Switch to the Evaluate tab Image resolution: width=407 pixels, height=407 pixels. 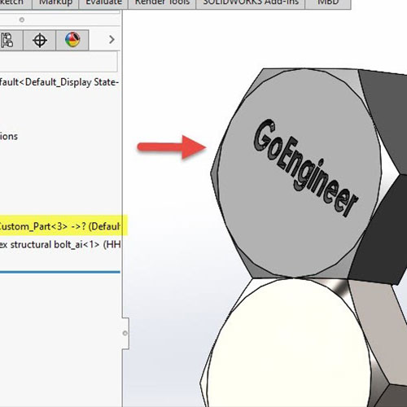click(103, 4)
